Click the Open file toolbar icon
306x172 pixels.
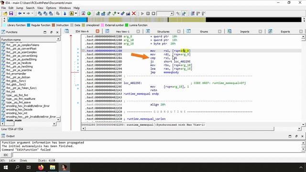(x=5, y=13)
